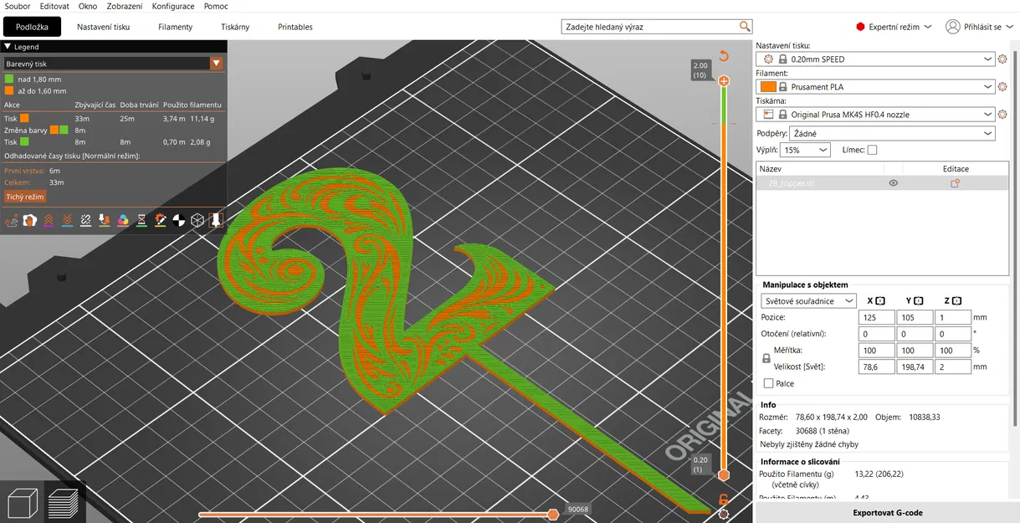Collapse the Legend panel triangle
The image size is (1020, 523).
click(8, 47)
